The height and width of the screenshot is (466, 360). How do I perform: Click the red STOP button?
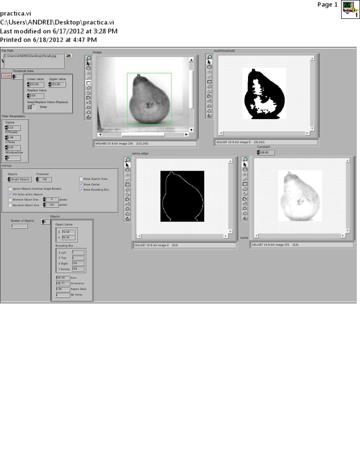pyautogui.click(x=7, y=76)
